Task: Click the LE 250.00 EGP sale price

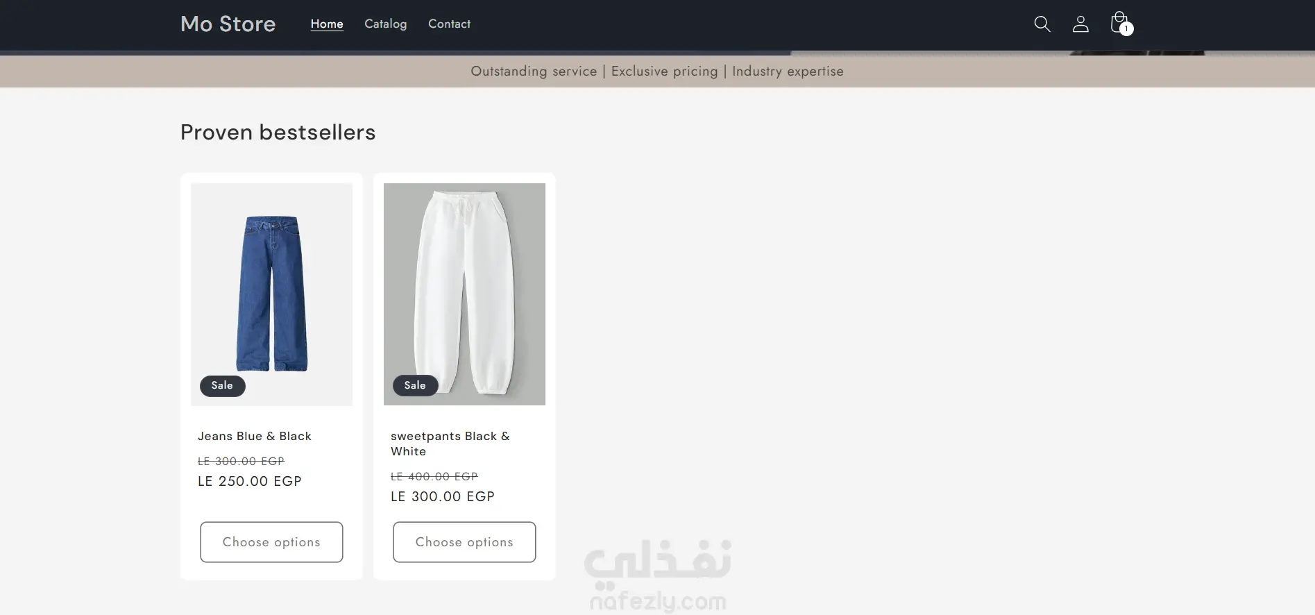Action: [x=250, y=481]
